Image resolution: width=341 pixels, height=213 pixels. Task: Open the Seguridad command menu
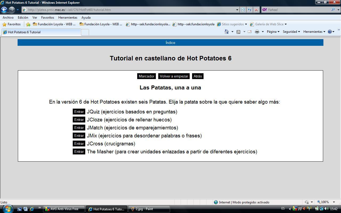click(x=291, y=32)
